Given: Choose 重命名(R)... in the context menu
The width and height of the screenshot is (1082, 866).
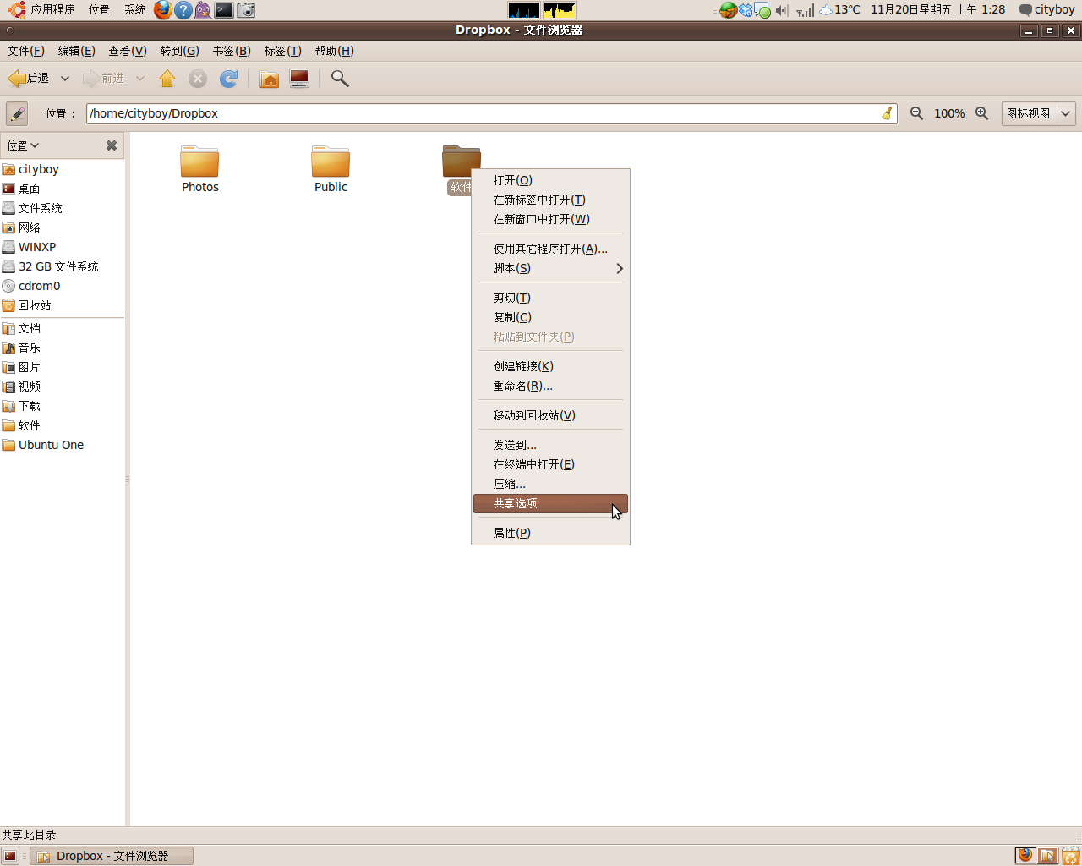Looking at the screenshot, I should (x=550, y=386).
